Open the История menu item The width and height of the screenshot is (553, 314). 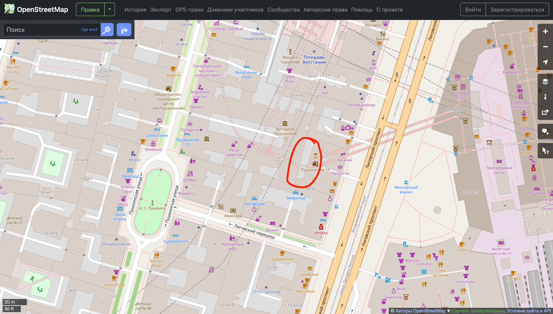pyautogui.click(x=135, y=10)
